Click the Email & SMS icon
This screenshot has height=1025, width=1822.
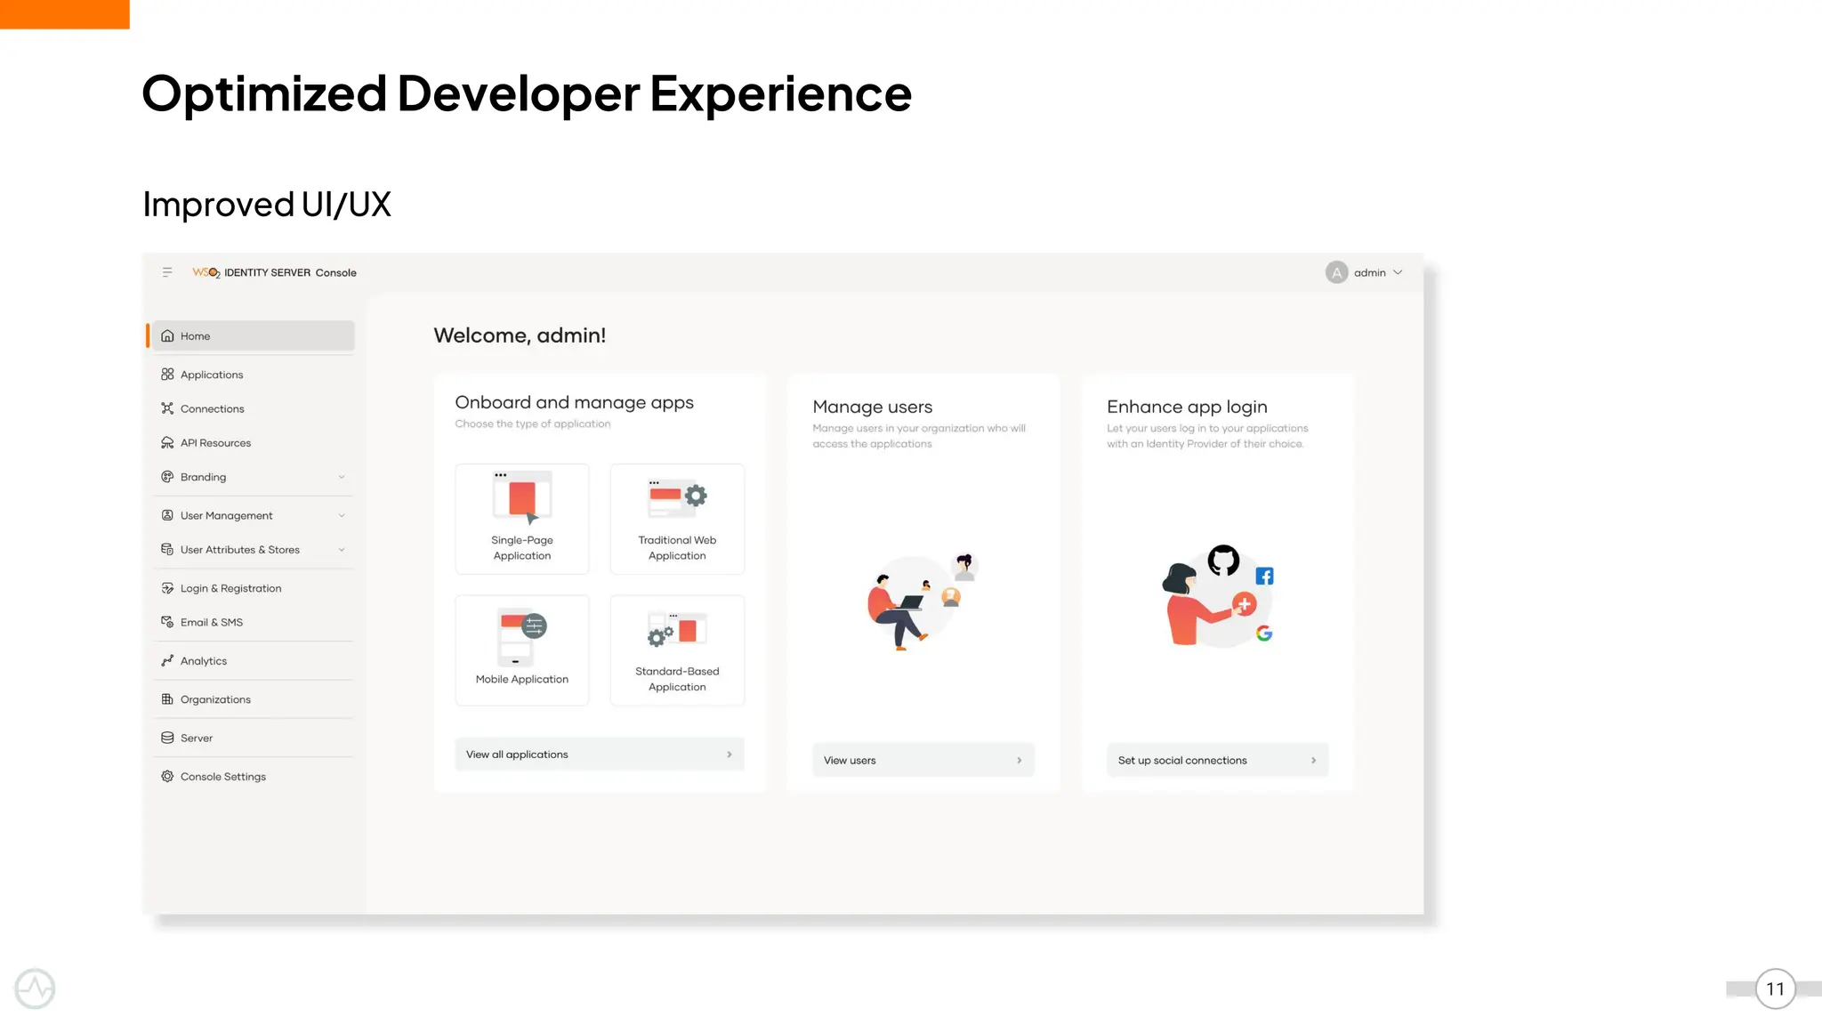(x=167, y=622)
